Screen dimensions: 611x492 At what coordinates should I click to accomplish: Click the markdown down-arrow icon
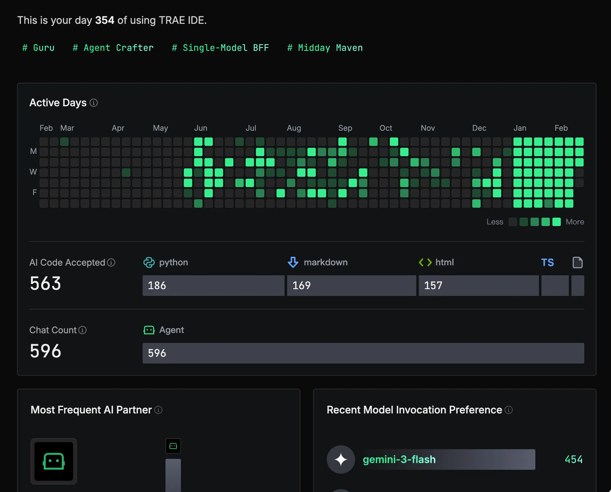pos(293,262)
